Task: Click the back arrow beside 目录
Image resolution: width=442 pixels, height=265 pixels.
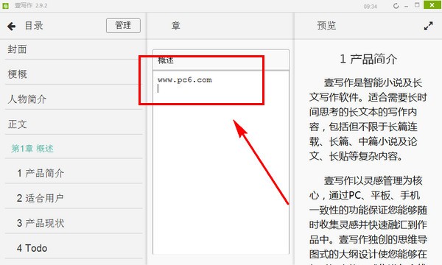Action: pyautogui.click(x=12, y=26)
